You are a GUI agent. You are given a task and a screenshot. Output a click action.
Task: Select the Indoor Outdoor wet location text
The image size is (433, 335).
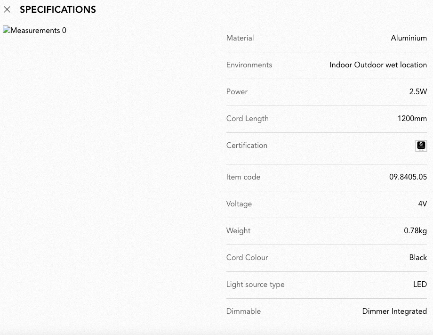click(378, 65)
